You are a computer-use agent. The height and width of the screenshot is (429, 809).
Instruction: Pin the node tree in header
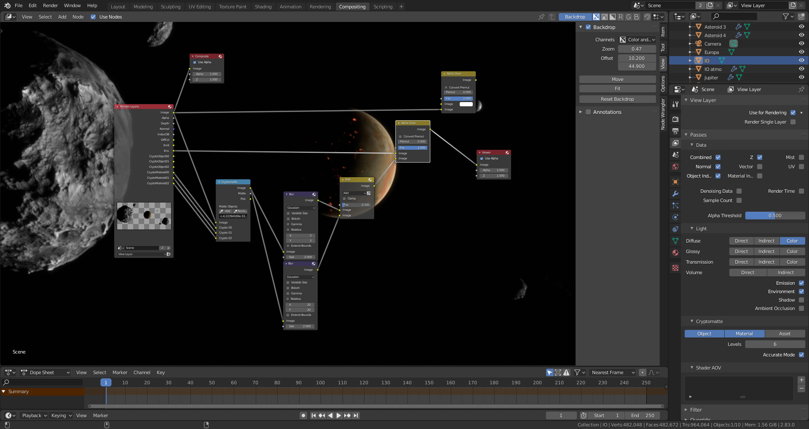pyautogui.click(x=541, y=17)
